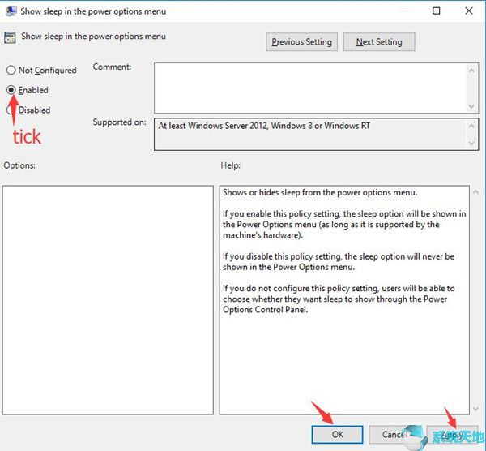Viewport: 486px width, 451px height.
Task: Click Help pane scroll down arrow
Action: pyautogui.click(x=475, y=409)
